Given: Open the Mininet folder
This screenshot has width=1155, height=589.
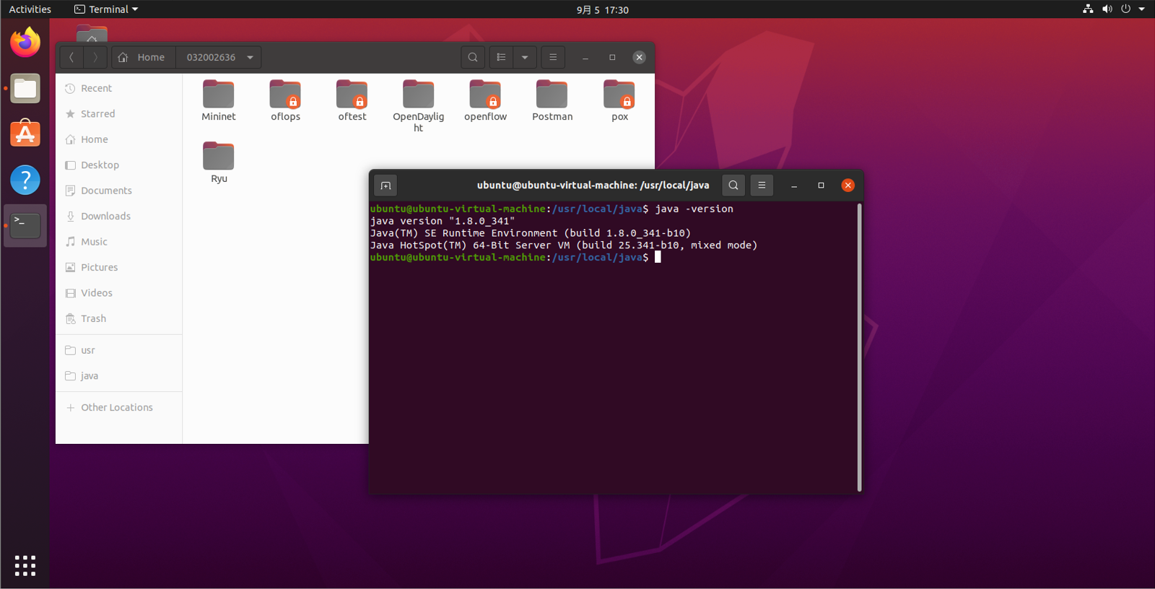Looking at the screenshot, I should pyautogui.click(x=219, y=100).
